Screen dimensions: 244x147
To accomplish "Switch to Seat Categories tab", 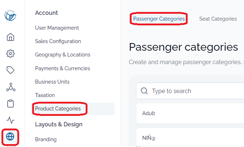I will pyautogui.click(x=218, y=19).
